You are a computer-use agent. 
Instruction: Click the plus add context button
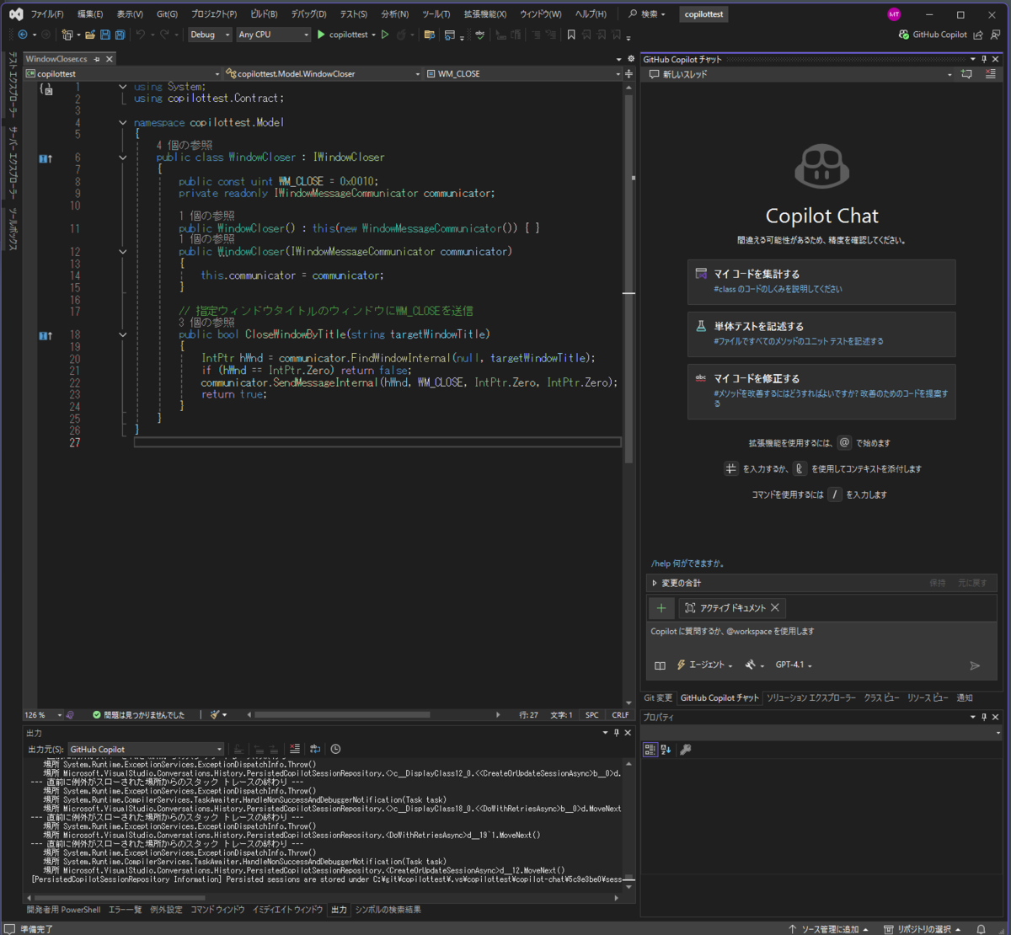tap(661, 608)
